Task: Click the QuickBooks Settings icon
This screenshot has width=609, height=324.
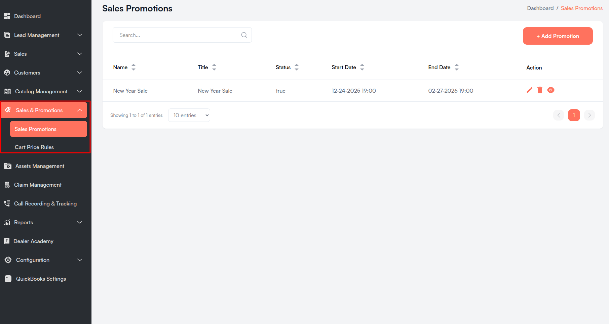Action: pyautogui.click(x=8, y=279)
